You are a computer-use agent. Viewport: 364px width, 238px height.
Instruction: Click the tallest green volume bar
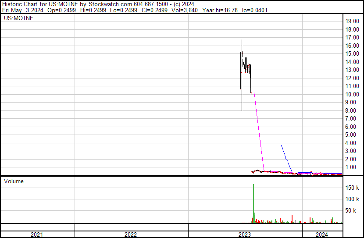coord(253,202)
